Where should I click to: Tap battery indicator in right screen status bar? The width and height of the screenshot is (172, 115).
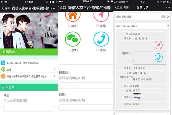[x=169, y=2]
